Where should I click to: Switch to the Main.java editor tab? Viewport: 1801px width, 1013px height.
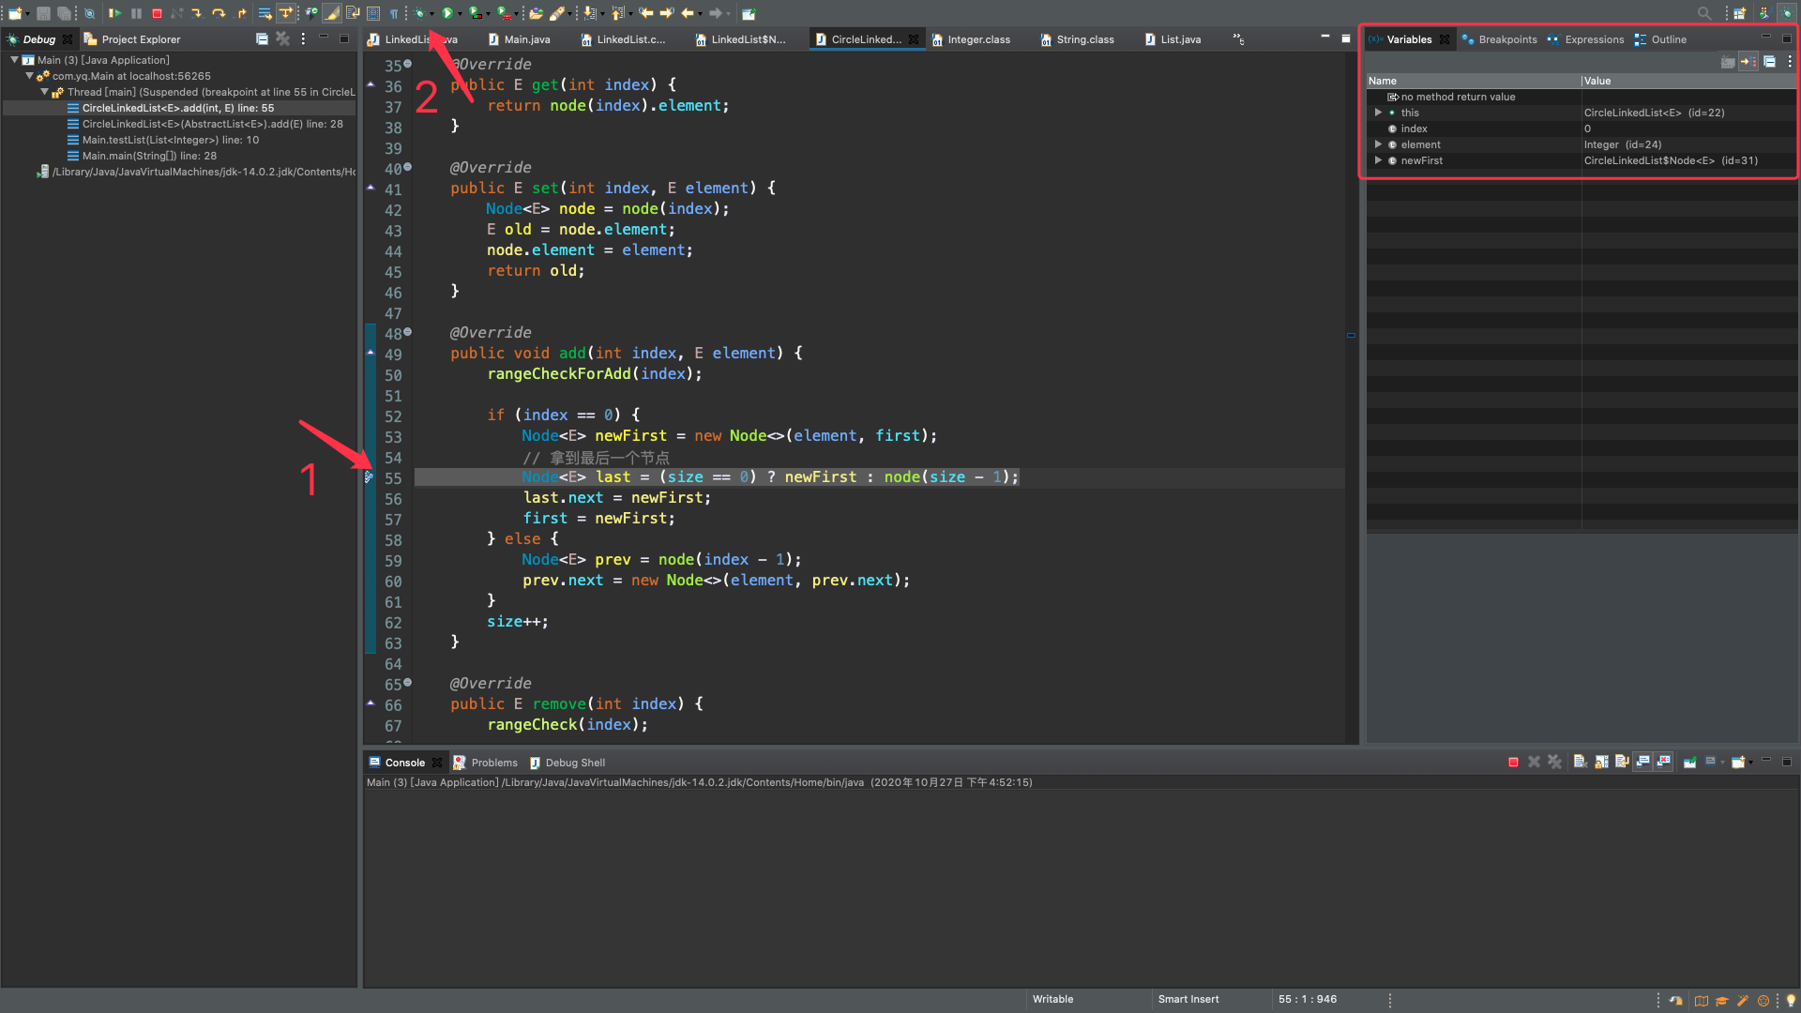(519, 39)
